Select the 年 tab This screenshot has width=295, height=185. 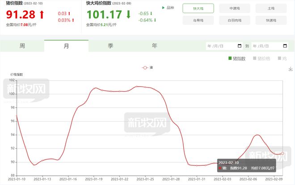pos(155,46)
